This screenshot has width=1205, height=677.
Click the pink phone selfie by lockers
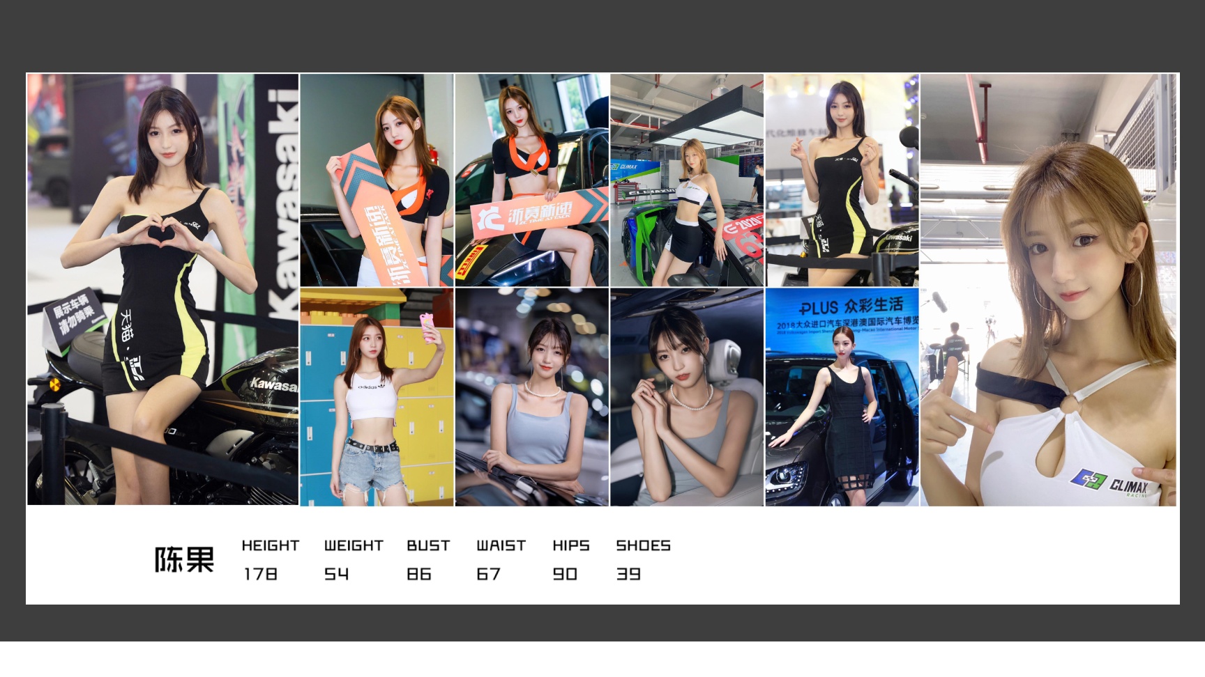[377, 397]
